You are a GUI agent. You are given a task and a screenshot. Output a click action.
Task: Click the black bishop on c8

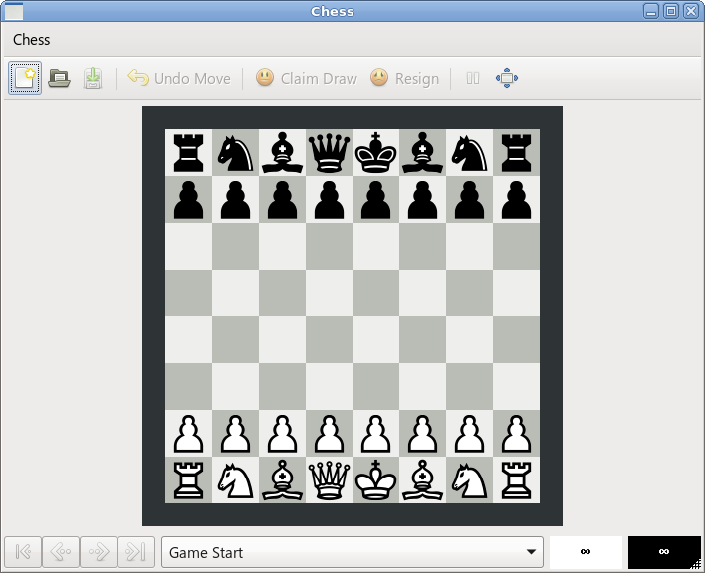[283, 152]
